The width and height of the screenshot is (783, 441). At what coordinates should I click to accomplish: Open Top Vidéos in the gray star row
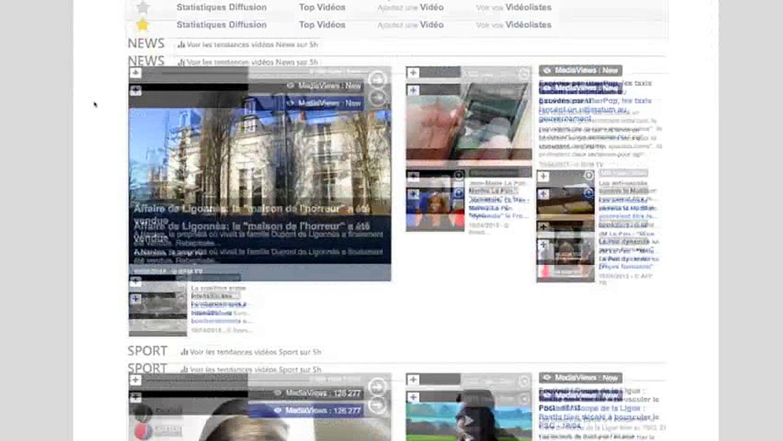click(x=322, y=7)
